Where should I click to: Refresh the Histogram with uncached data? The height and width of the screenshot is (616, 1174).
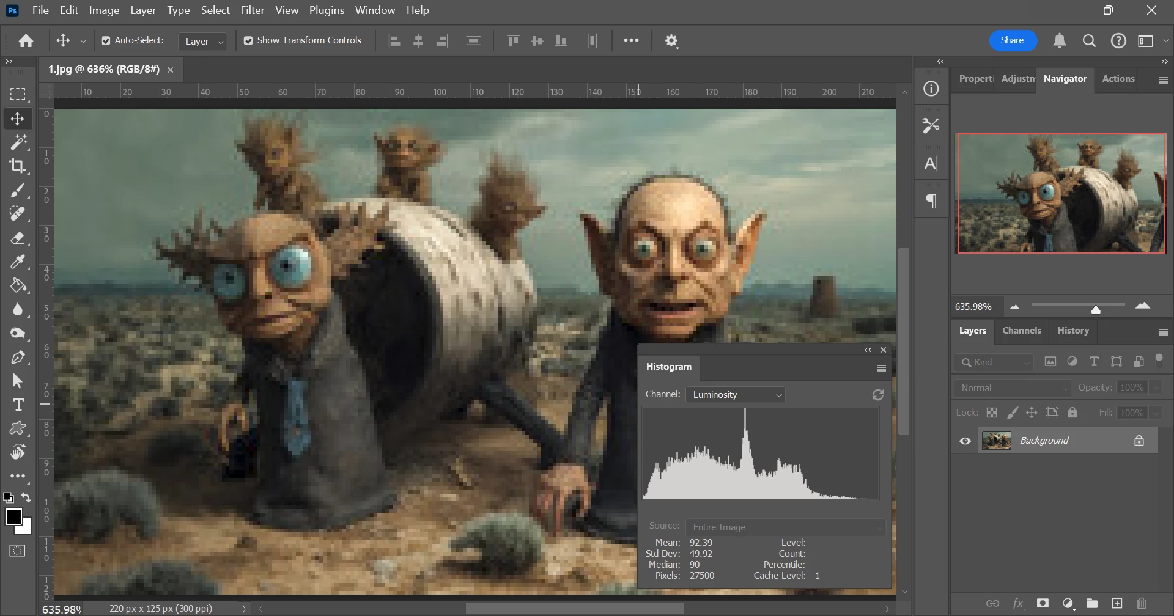click(x=878, y=395)
